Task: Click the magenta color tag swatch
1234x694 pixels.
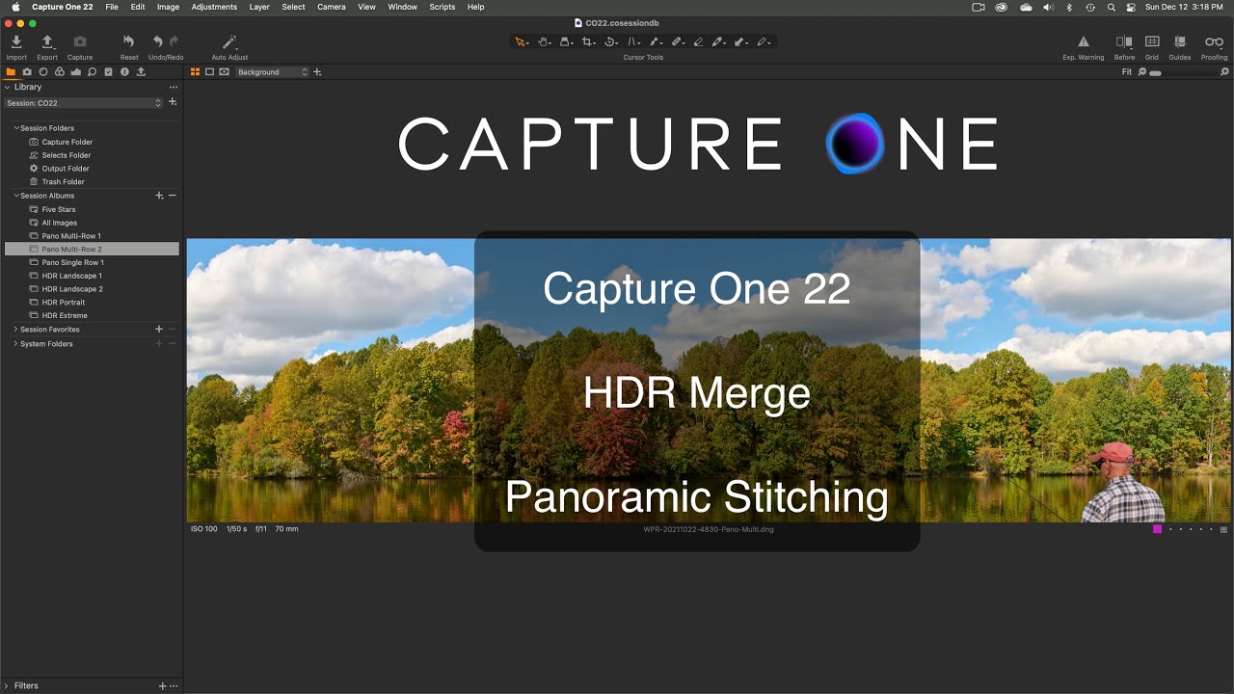Action: [1158, 529]
